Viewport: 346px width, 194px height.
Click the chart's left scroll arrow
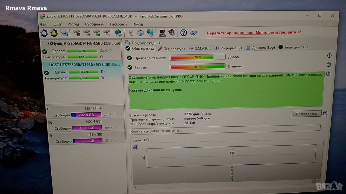[x=135, y=186]
